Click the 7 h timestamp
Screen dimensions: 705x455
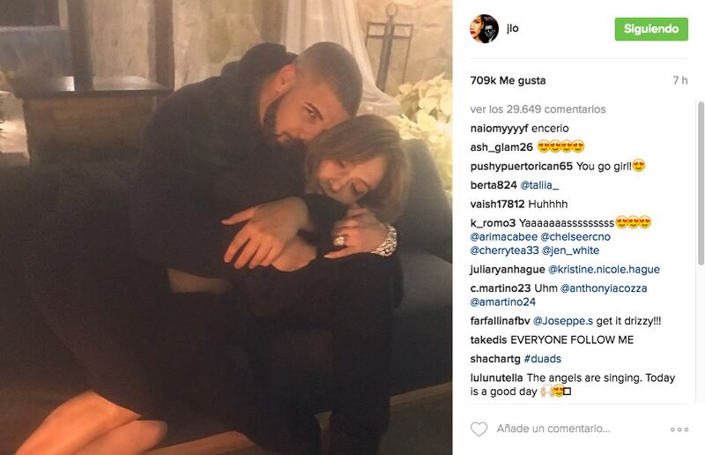(680, 80)
